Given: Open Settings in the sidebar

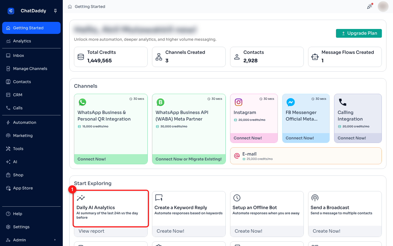Looking at the screenshot, I should point(31,227).
